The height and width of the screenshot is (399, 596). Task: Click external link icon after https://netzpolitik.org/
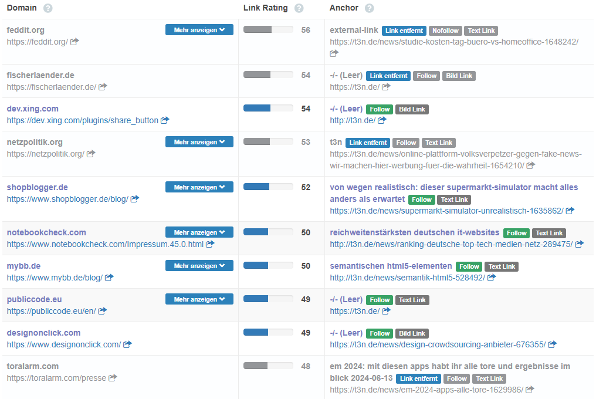(91, 154)
